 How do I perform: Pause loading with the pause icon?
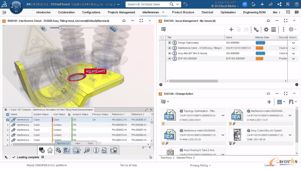click(x=43, y=157)
